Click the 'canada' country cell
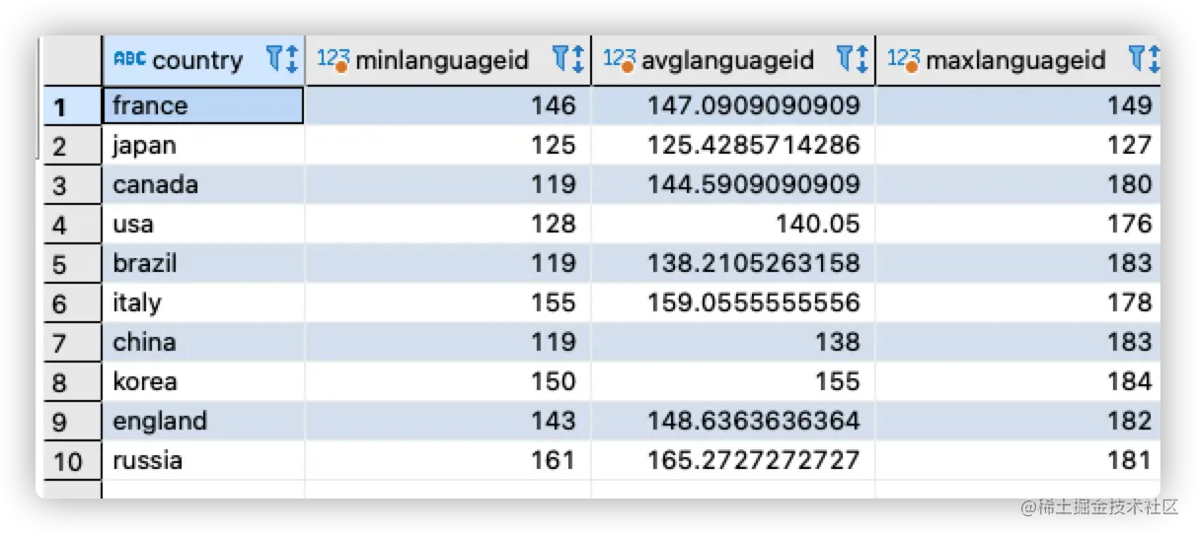The image size is (1196, 534). click(x=203, y=184)
